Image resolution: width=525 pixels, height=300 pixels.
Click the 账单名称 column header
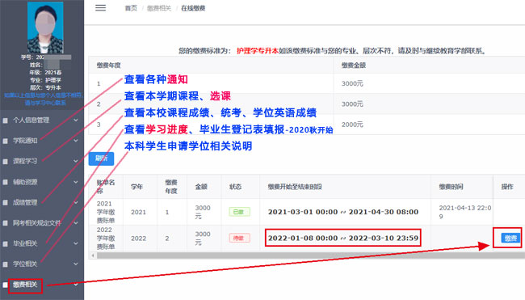pos(106,187)
